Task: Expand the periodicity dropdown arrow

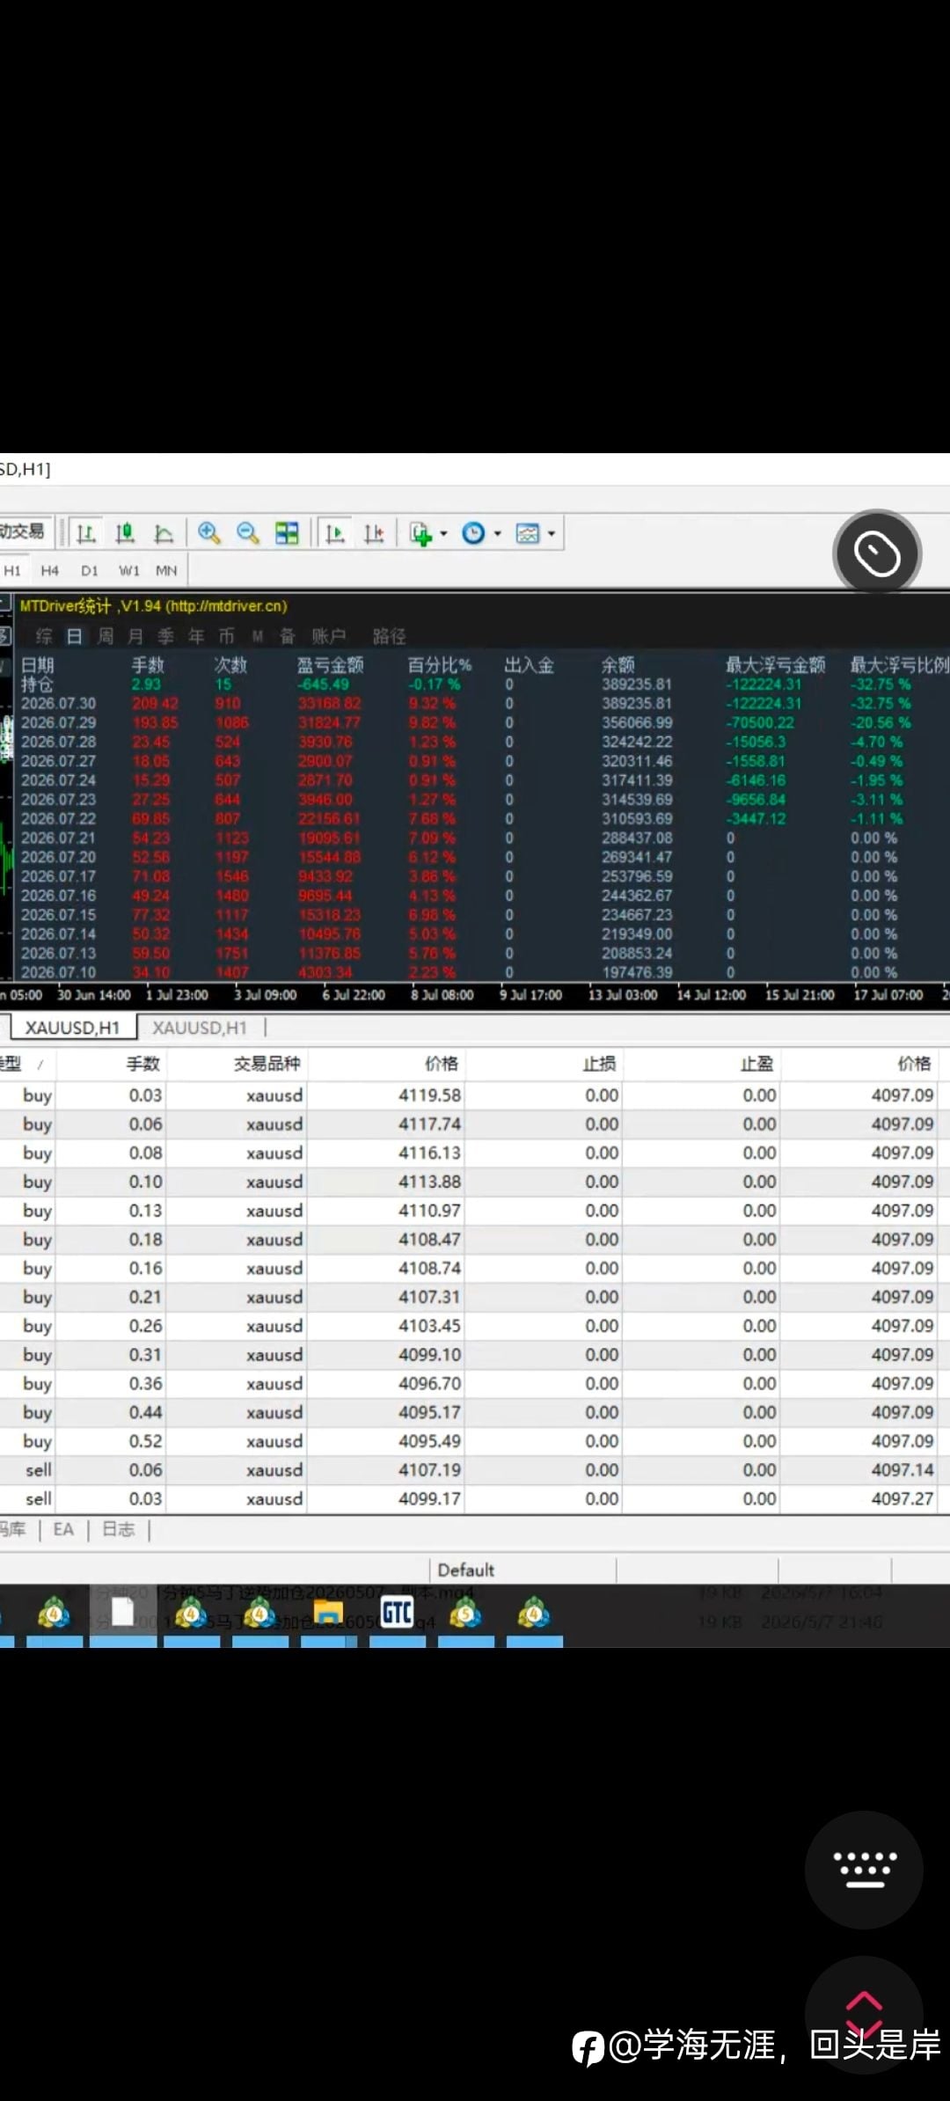Action: tap(497, 533)
